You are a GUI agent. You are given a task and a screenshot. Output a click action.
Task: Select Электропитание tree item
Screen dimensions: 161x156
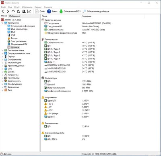click(x=19, y=41)
